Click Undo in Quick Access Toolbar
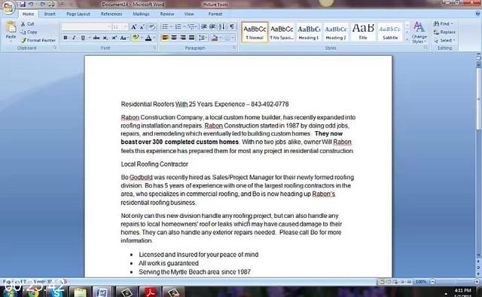The height and width of the screenshot is (297, 482). coord(31,5)
